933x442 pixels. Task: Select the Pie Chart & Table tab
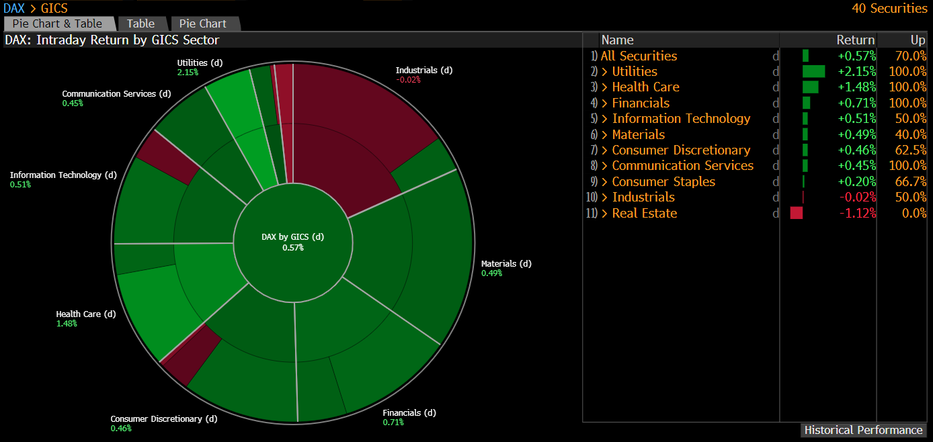click(x=57, y=24)
